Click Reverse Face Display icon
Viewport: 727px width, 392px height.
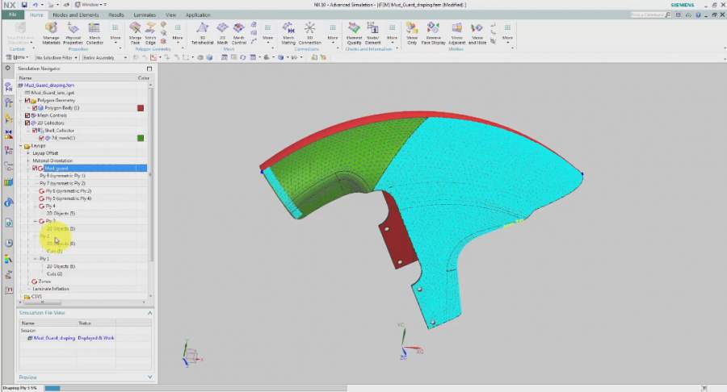click(433, 34)
